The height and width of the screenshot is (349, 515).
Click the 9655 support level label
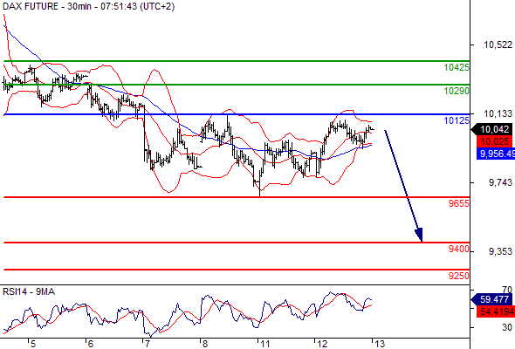459,203
